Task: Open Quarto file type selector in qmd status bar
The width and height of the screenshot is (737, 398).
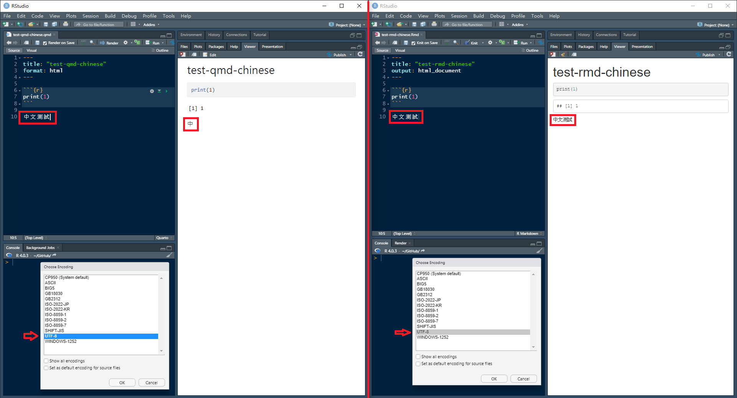Action: tap(164, 238)
